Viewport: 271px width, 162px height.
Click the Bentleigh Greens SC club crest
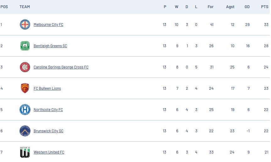(x=25, y=46)
